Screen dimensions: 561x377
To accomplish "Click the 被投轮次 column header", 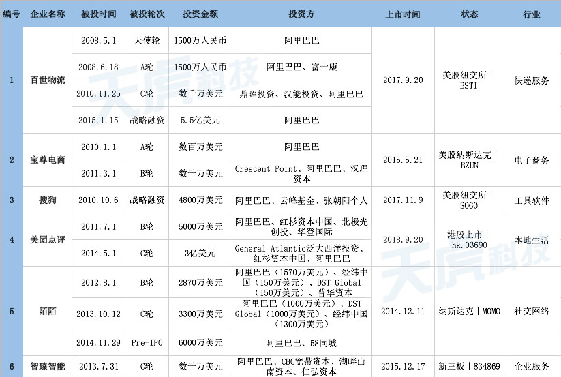I will pyautogui.click(x=147, y=14).
